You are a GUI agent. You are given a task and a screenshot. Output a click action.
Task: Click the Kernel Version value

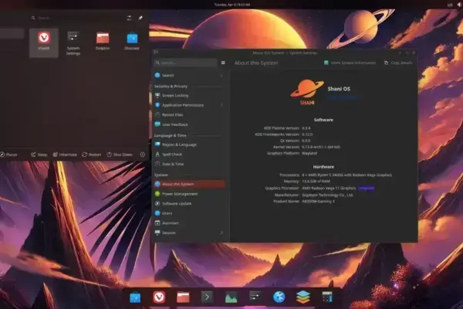point(321,147)
